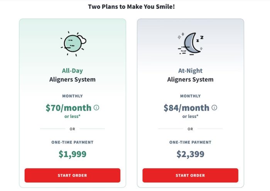Click the sun icon on All-Day plan
This screenshot has width=270, height=191.
(x=73, y=43)
